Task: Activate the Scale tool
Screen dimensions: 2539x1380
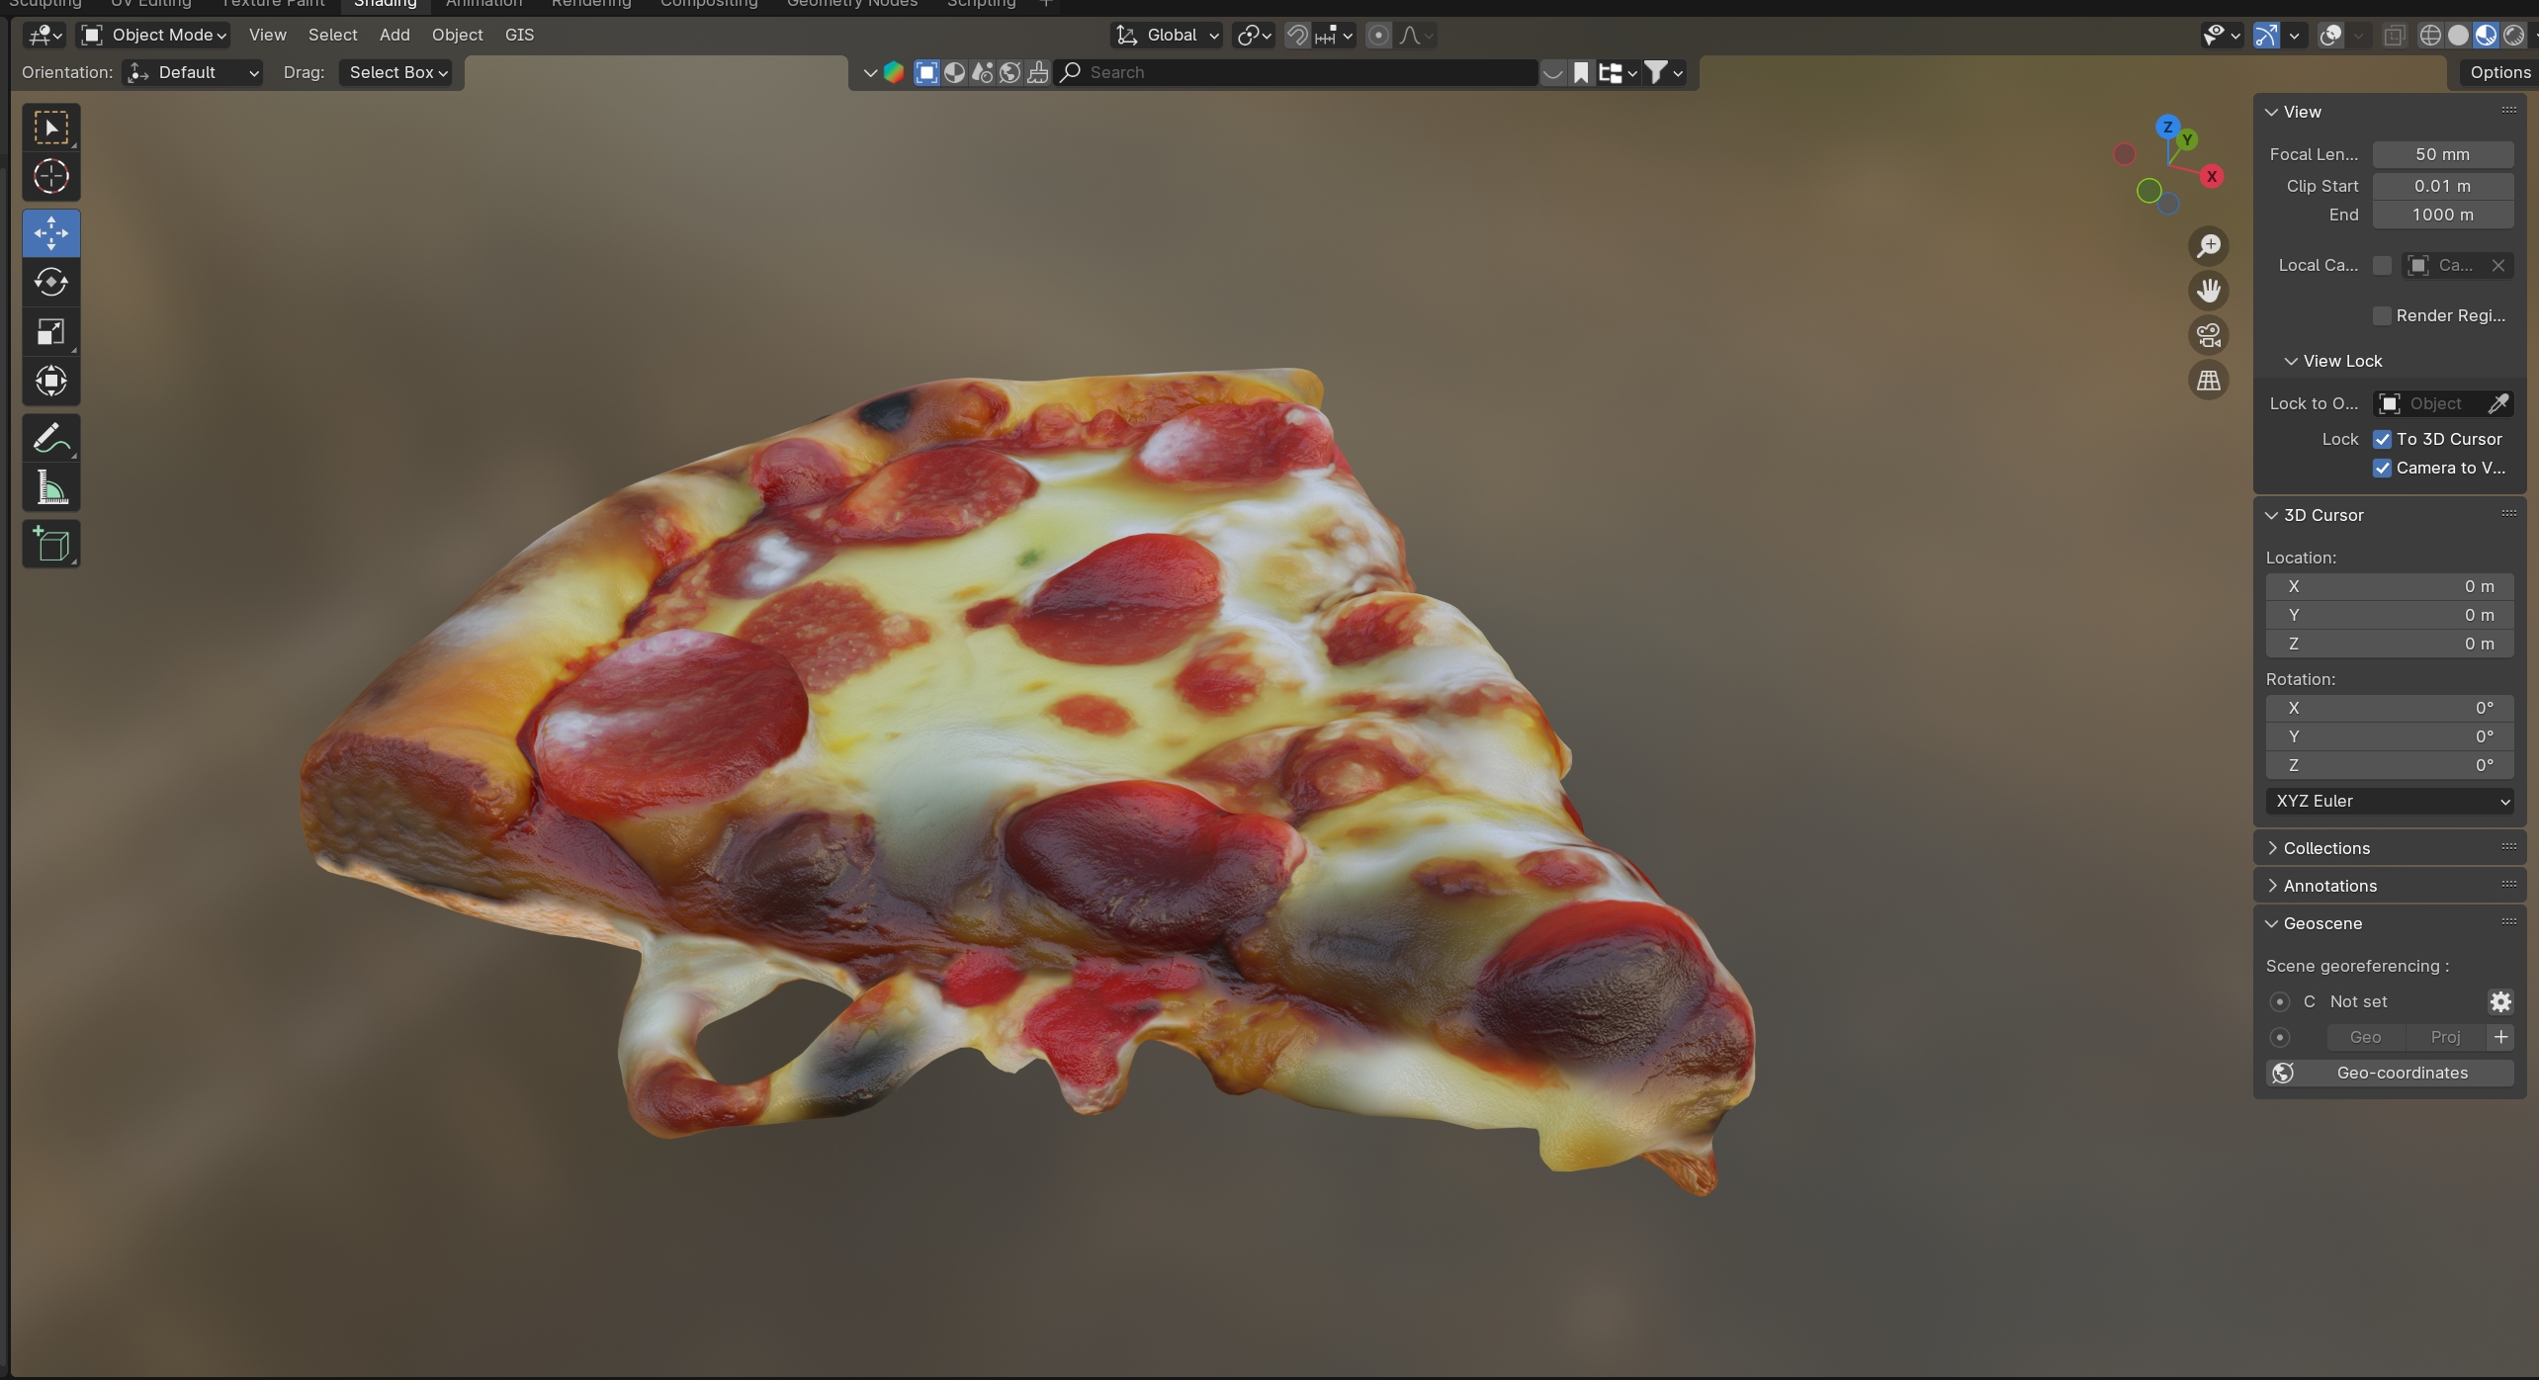Action: [x=50, y=332]
